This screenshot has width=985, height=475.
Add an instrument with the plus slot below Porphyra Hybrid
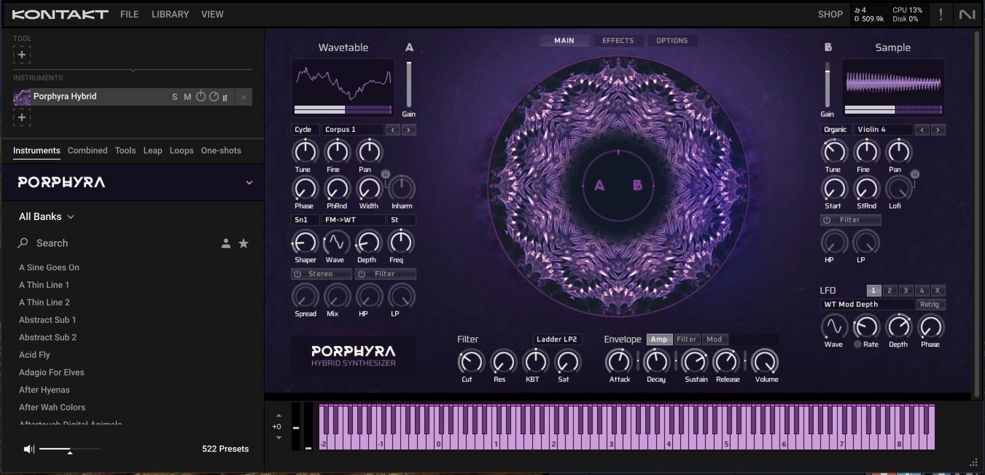click(22, 117)
